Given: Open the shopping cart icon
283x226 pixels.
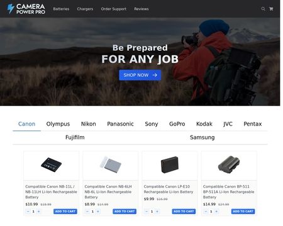Looking at the screenshot, I should coord(271,9).
